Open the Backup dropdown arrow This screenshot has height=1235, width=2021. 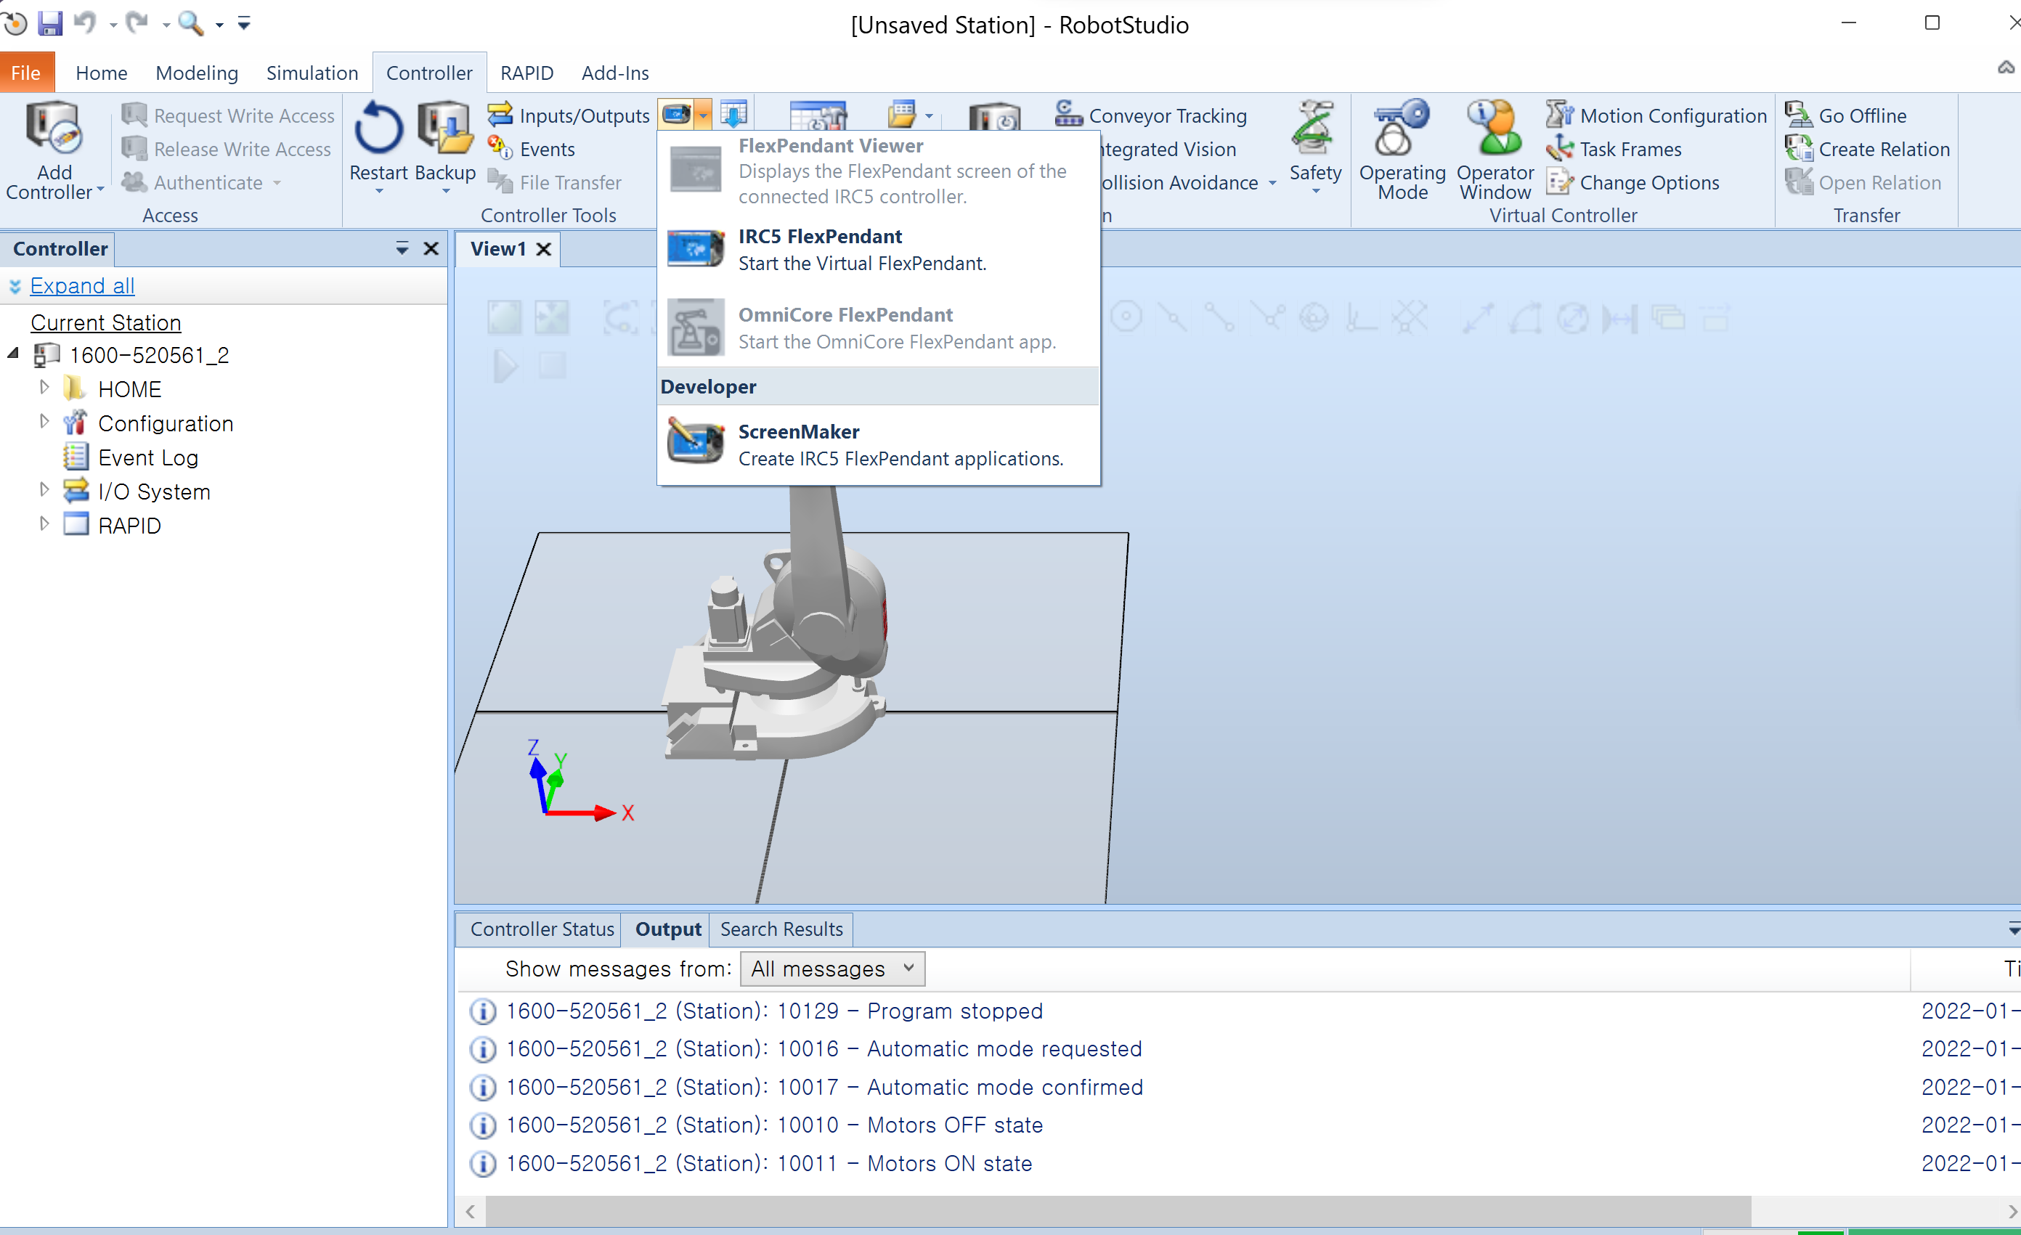pyautogui.click(x=445, y=191)
